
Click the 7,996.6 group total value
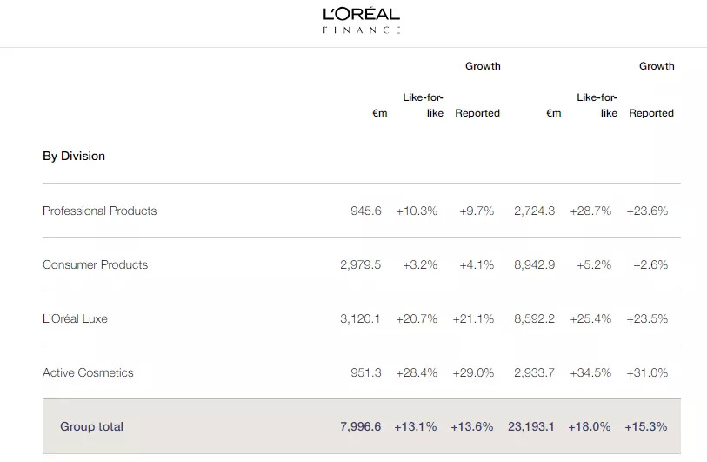click(x=360, y=426)
